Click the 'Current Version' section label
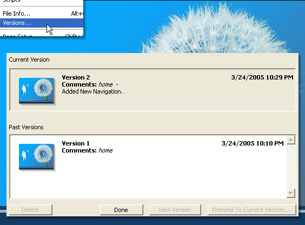The image size is (305, 225). pyautogui.click(x=29, y=59)
